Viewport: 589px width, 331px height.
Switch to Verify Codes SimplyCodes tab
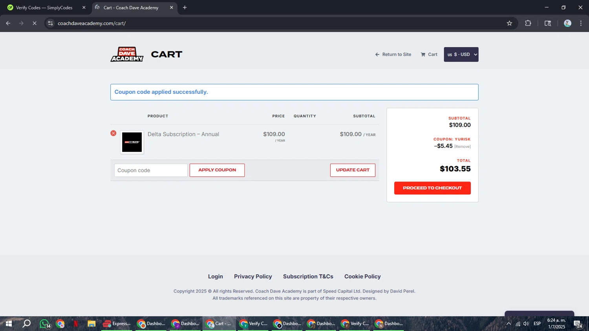coord(44,7)
